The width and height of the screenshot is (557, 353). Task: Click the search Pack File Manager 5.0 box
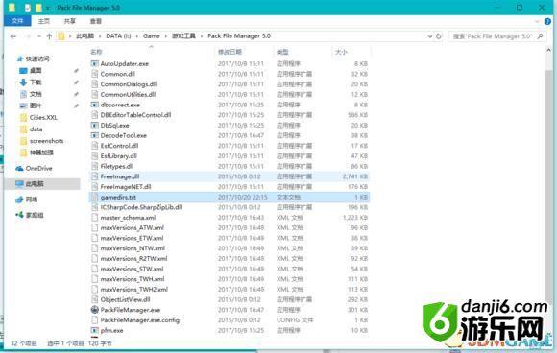pyautogui.click(x=493, y=36)
